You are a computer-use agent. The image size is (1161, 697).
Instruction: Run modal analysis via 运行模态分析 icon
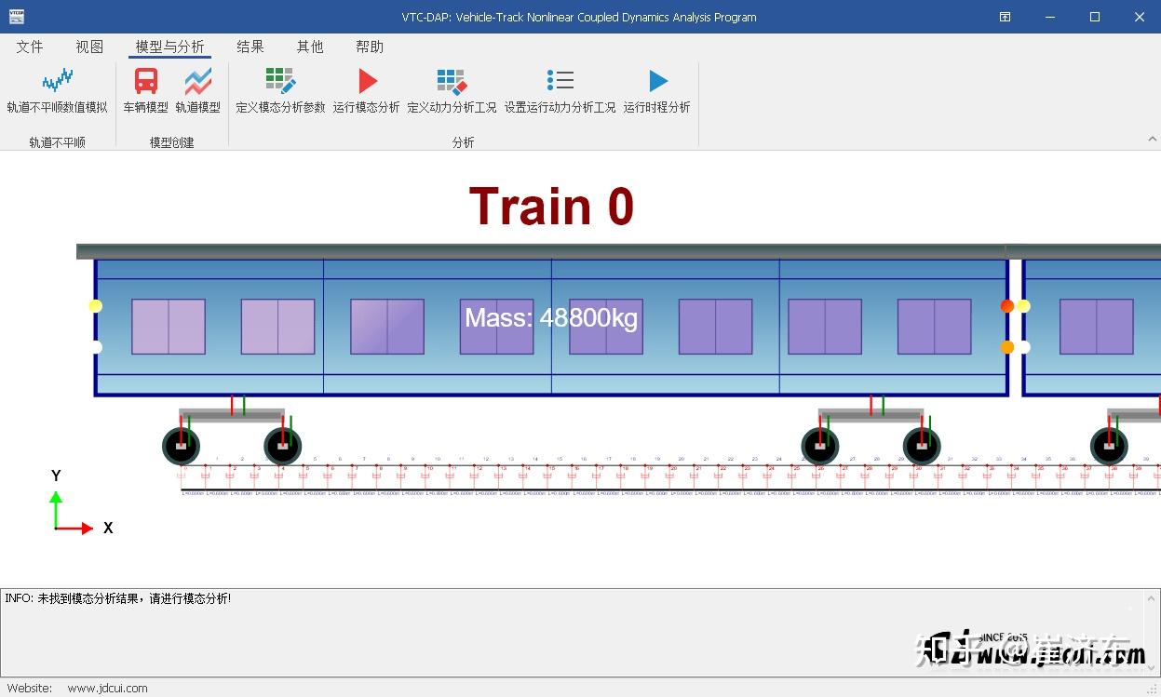365,90
